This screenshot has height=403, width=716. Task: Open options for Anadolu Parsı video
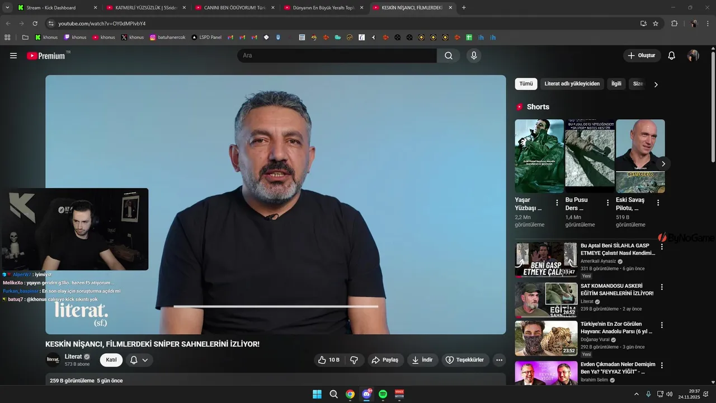[662, 325]
